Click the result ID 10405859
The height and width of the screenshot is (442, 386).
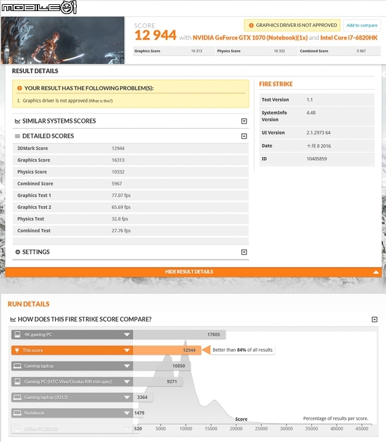(x=317, y=159)
